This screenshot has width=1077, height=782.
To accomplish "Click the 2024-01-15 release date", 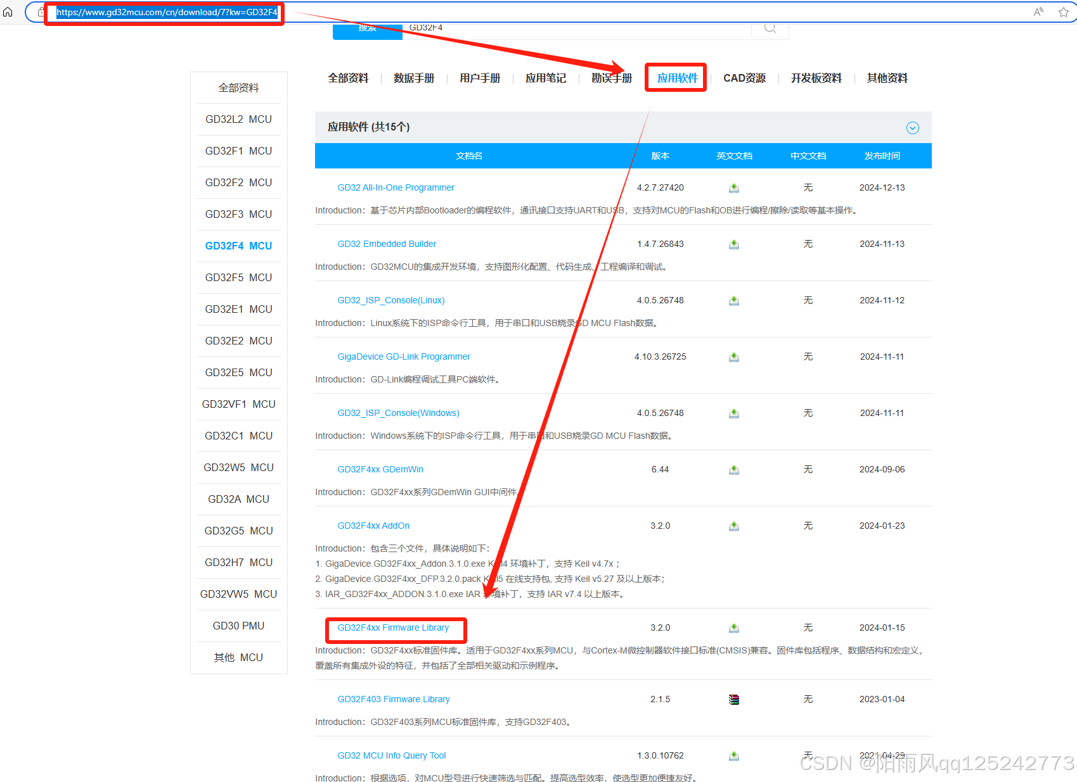I will tap(882, 627).
